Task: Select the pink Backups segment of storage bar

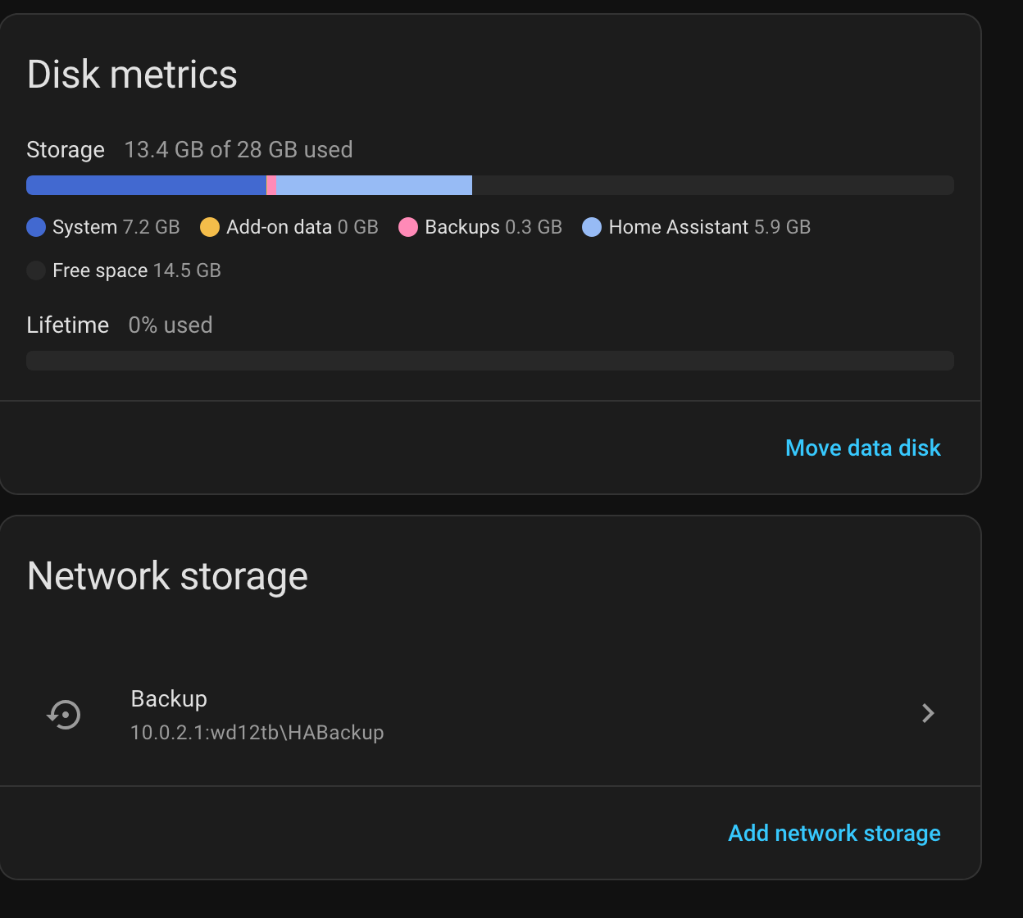Action: [271, 185]
